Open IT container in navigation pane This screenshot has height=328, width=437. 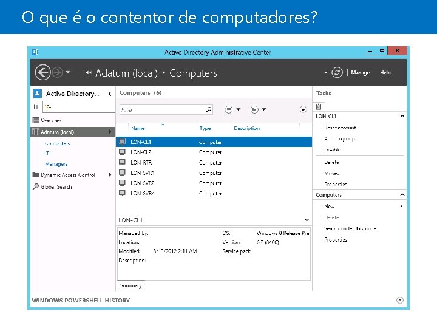[47, 154]
